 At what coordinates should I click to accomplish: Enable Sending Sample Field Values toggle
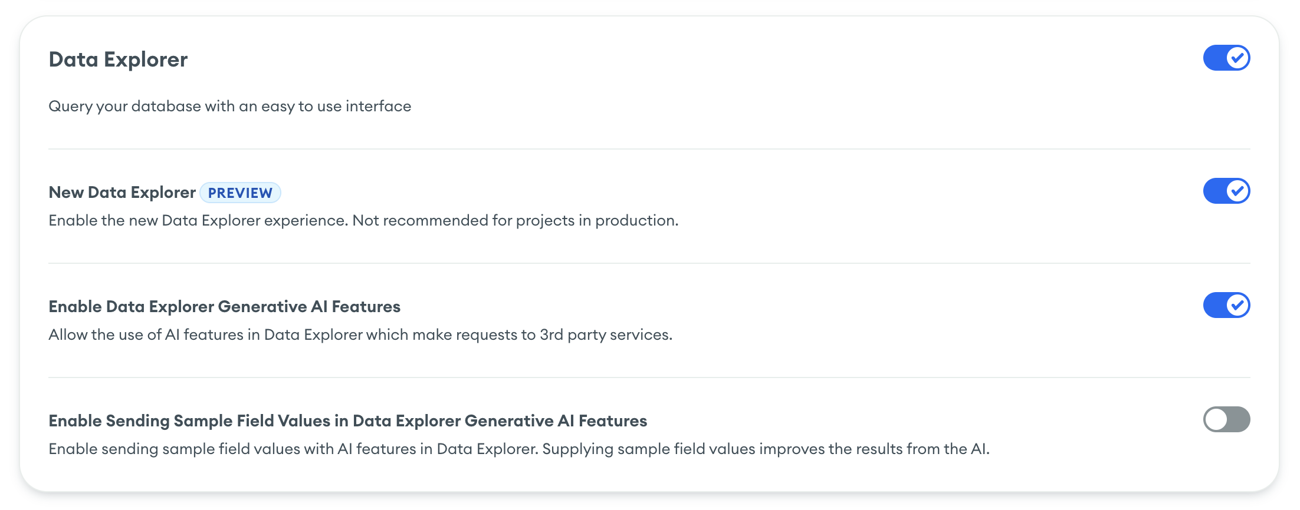[1227, 419]
